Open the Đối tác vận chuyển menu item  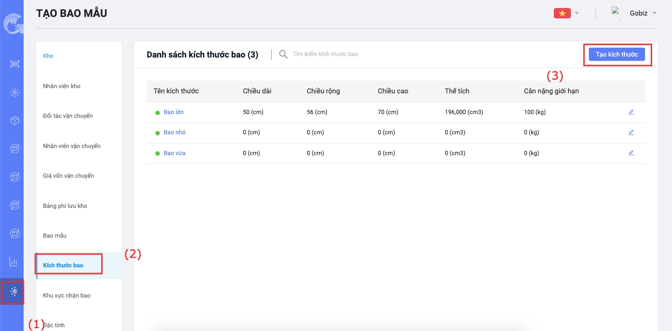click(x=68, y=116)
